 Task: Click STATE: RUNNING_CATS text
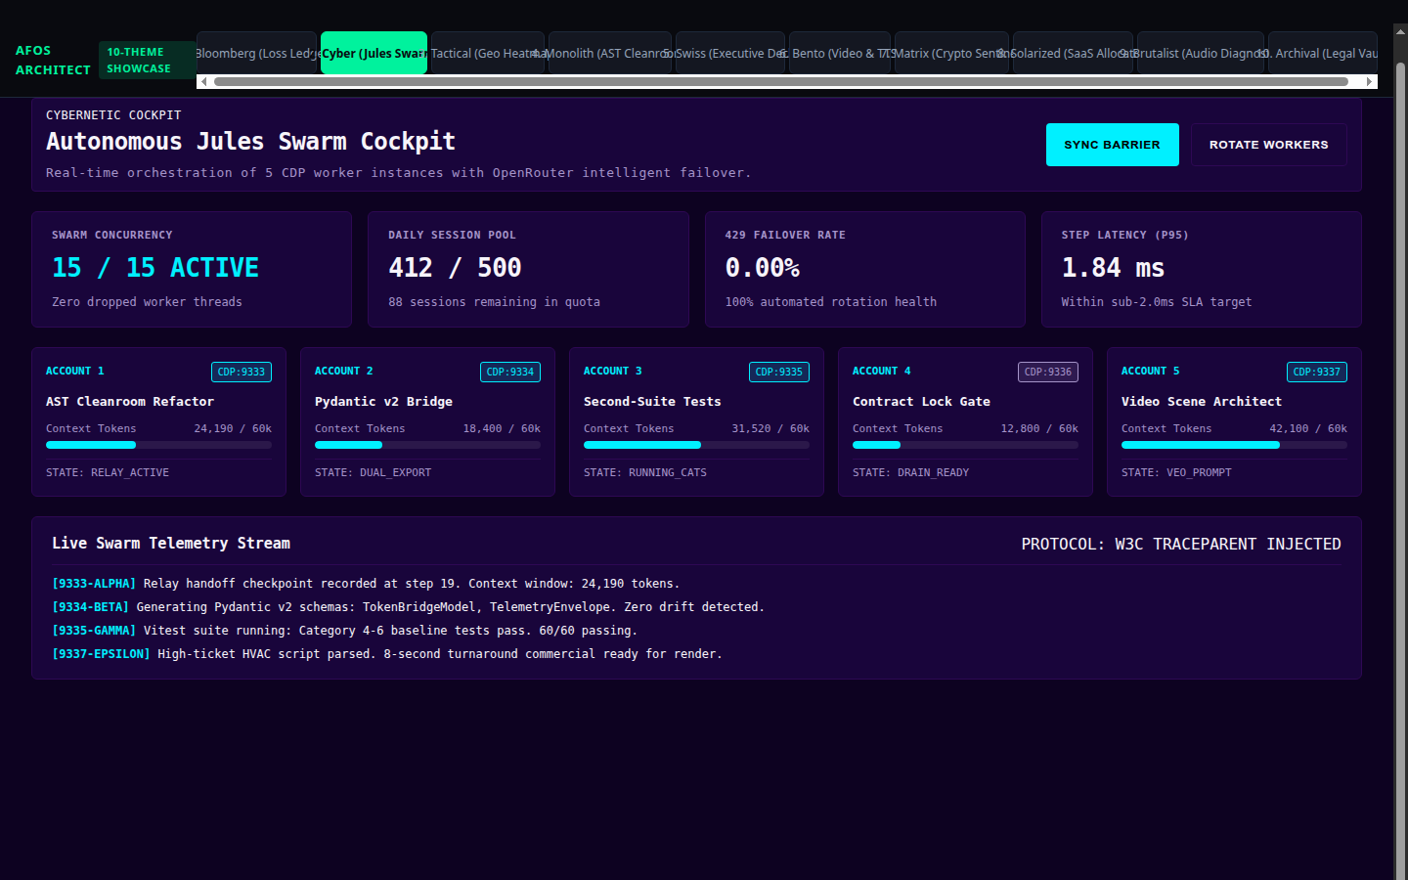click(645, 472)
